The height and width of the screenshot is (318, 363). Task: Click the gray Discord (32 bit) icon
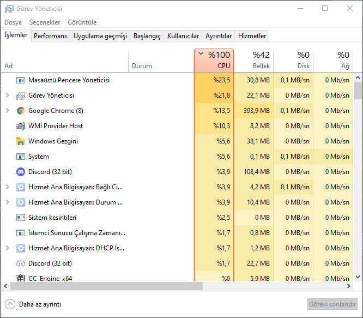coord(21,263)
